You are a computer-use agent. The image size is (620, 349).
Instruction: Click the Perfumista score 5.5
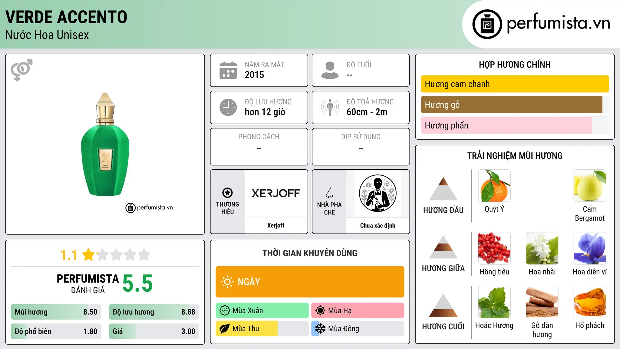137,283
